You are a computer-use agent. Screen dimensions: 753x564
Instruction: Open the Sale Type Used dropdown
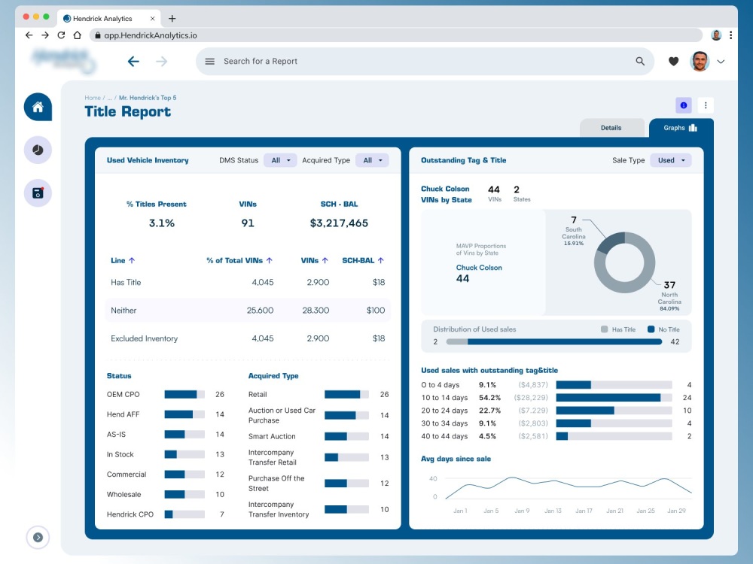click(671, 160)
